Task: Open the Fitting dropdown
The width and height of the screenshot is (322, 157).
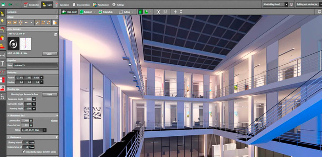Action: click(45, 130)
